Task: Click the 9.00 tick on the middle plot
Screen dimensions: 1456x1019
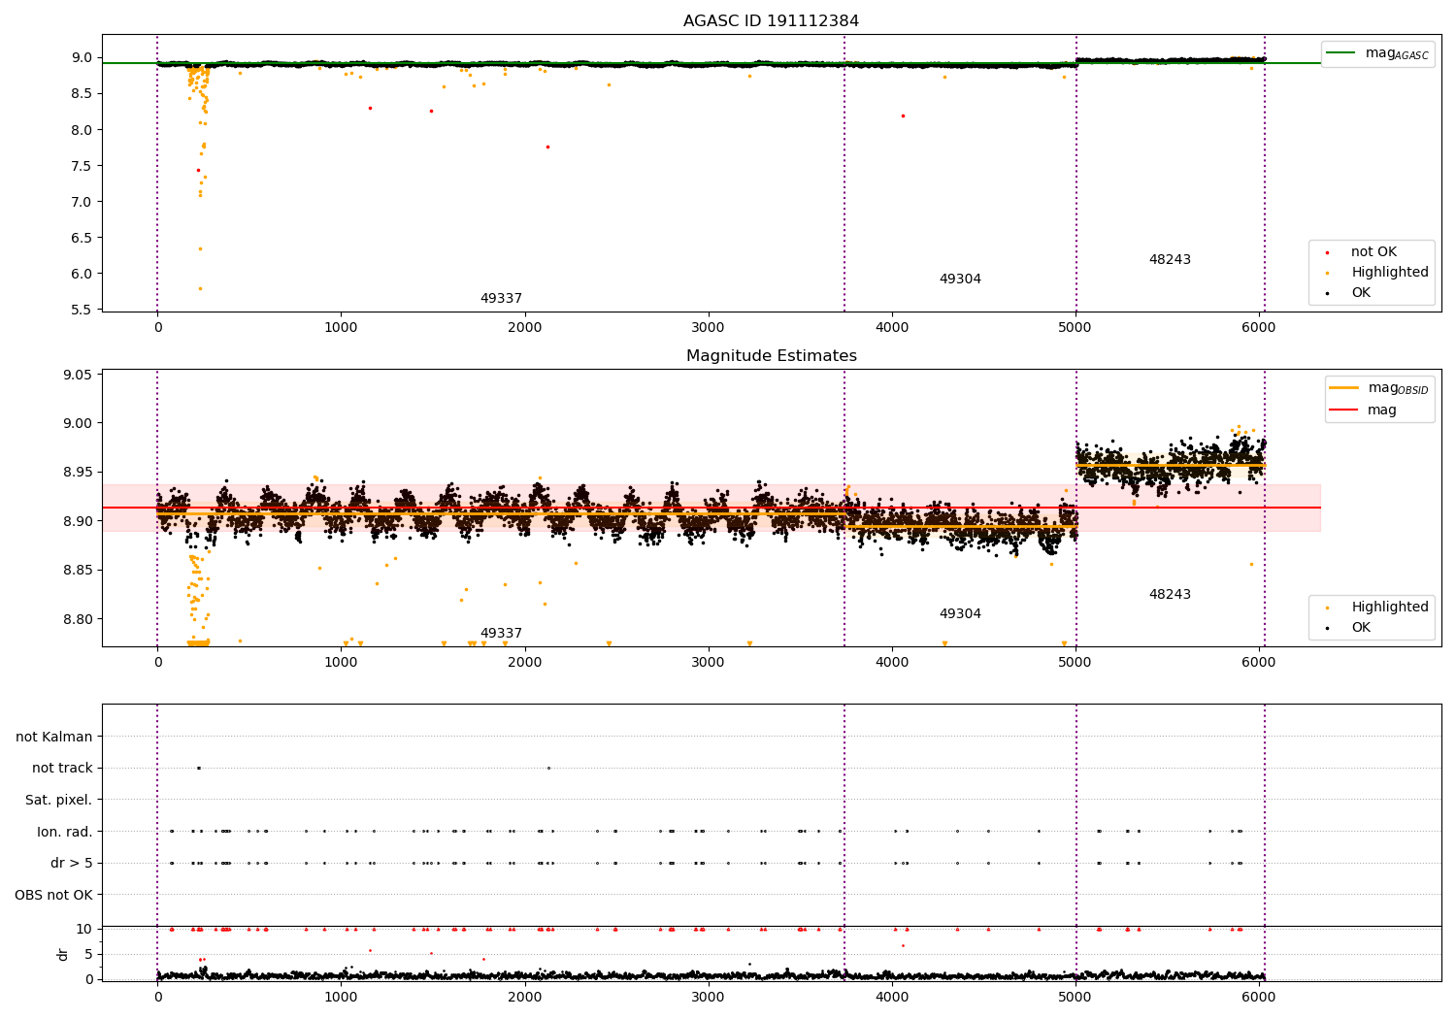Action: click(80, 423)
